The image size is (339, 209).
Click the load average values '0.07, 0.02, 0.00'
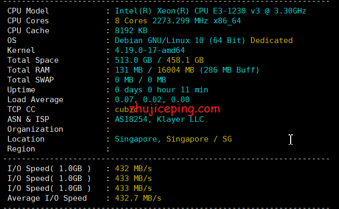pos(152,100)
